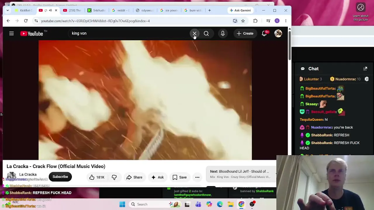Click the Ask button under the video
Screen dimensions: 374x210
(157, 177)
